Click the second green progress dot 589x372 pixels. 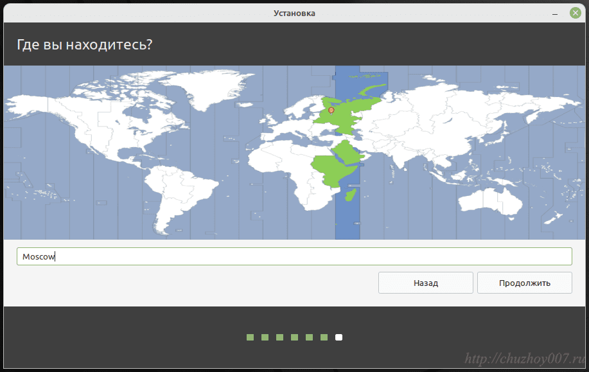pyautogui.click(x=265, y=337)
